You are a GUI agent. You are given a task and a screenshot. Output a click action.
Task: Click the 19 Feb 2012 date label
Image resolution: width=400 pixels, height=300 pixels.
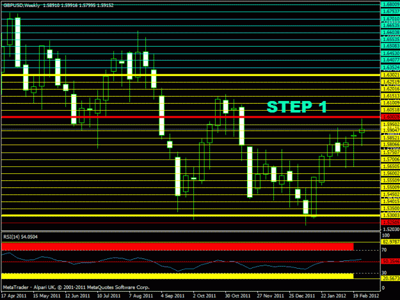point(366,296)
